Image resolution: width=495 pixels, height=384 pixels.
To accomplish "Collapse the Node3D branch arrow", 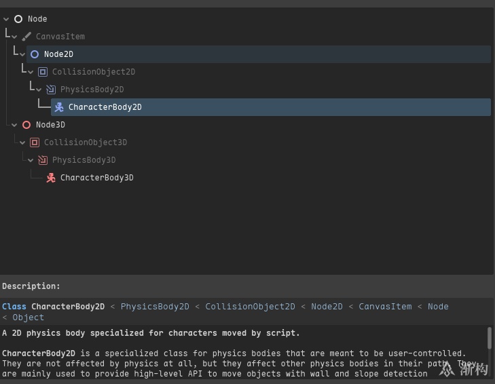I will tap(14, 125).
